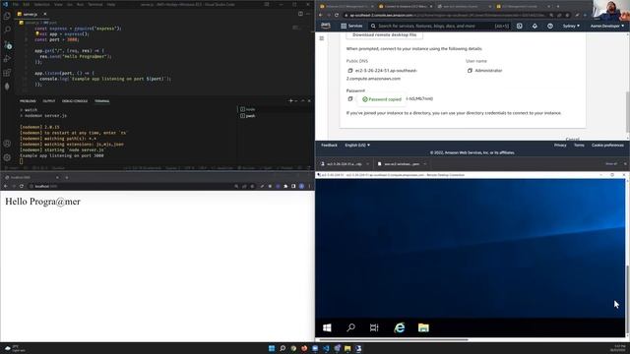Open Privacy link in AWS footer
The height and width of the screenshot is (354, 630).
560,145
